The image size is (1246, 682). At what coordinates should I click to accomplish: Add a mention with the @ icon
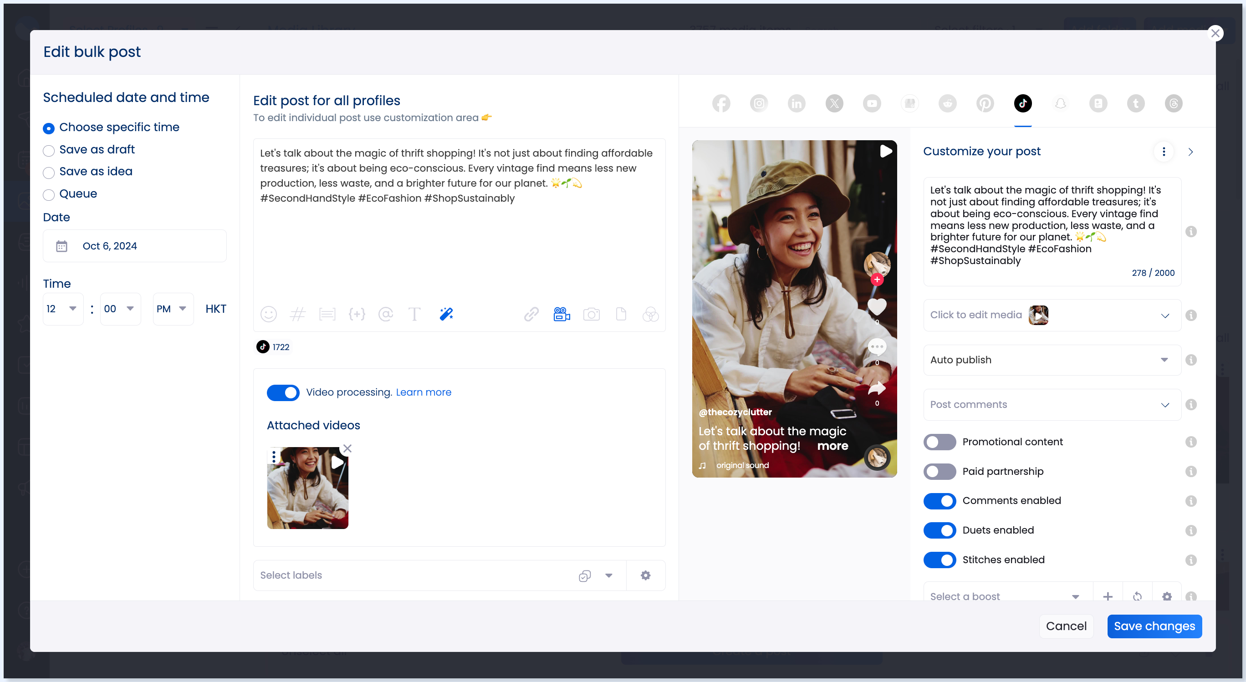[386, 315]
